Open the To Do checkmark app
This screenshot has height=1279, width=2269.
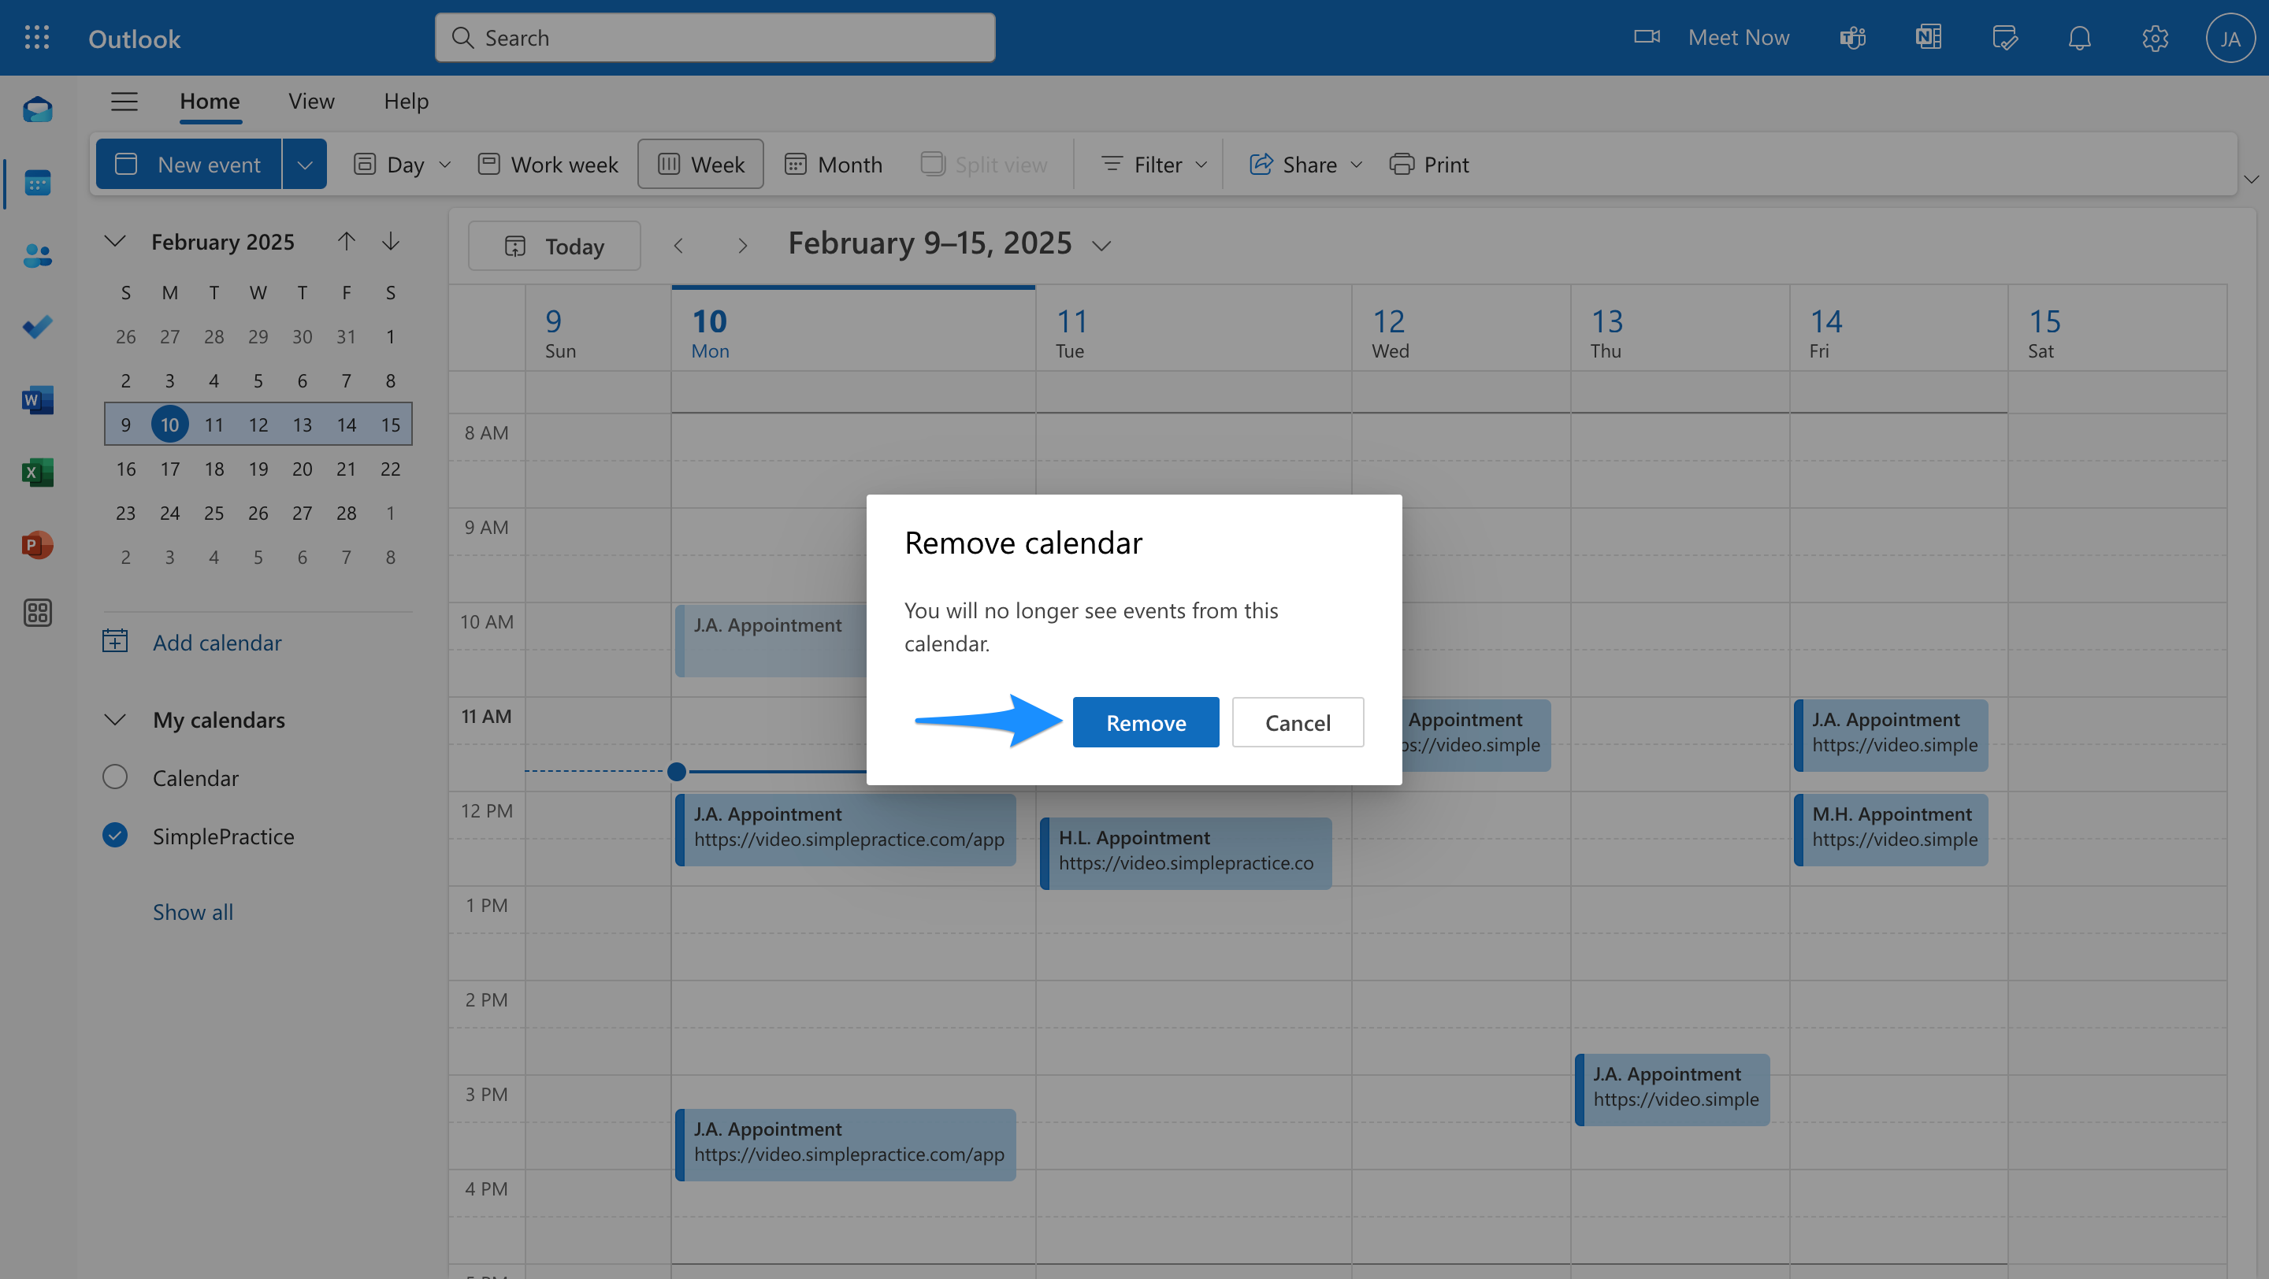tap(37, 328)
